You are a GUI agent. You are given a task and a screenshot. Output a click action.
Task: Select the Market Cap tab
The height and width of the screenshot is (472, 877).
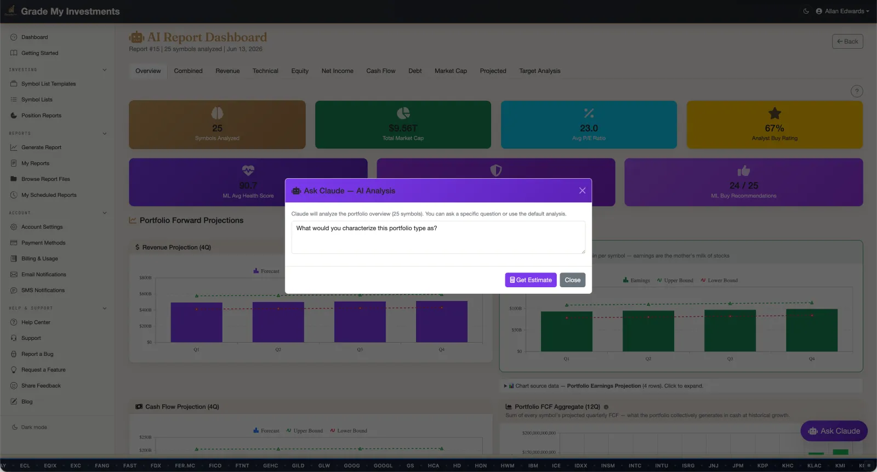451,71
